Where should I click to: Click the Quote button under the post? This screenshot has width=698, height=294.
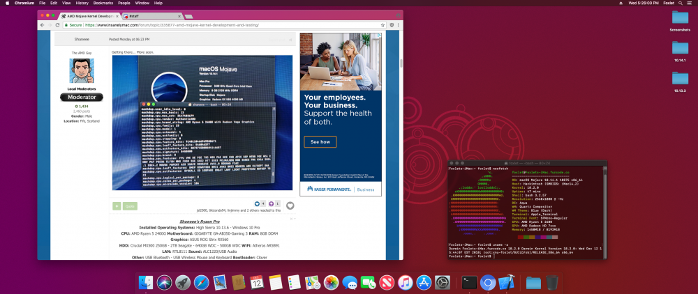pos(130,206)
